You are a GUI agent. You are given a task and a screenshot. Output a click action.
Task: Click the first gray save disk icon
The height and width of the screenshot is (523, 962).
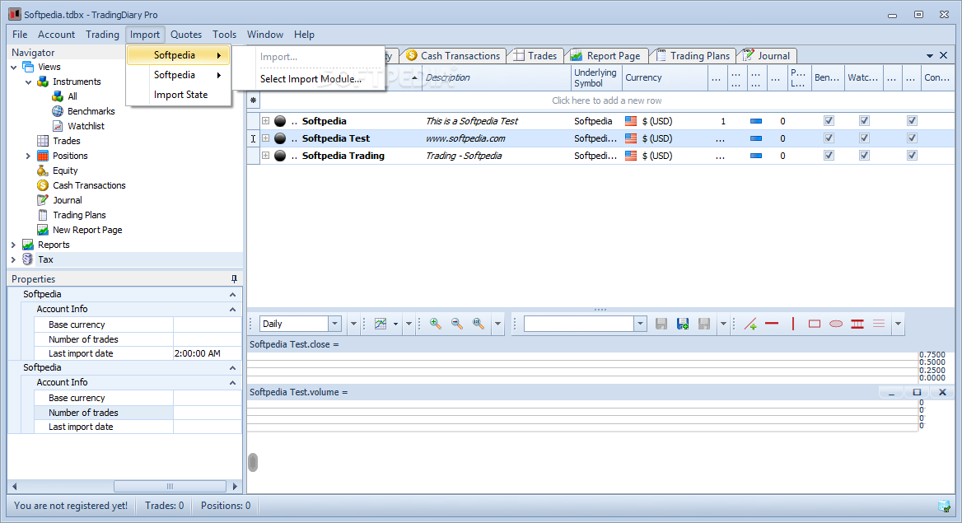tap(661, 324)
